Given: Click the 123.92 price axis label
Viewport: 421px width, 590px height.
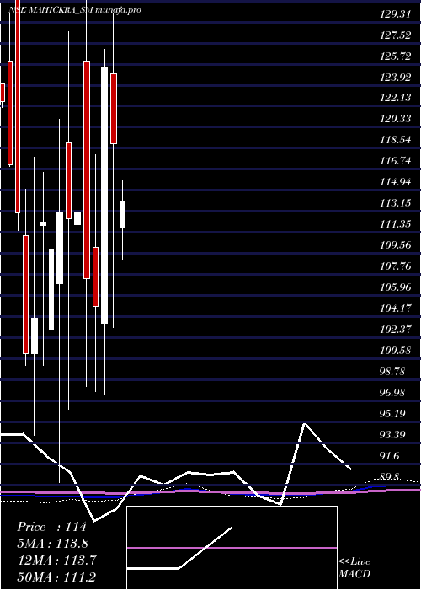Looking at the screenshot, I should [x=396, y=78].
